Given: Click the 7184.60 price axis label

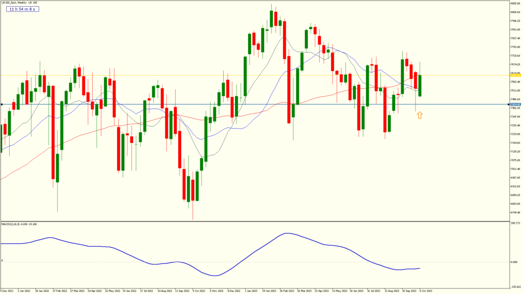Looking at the screenshot, I should coord(515,143).
